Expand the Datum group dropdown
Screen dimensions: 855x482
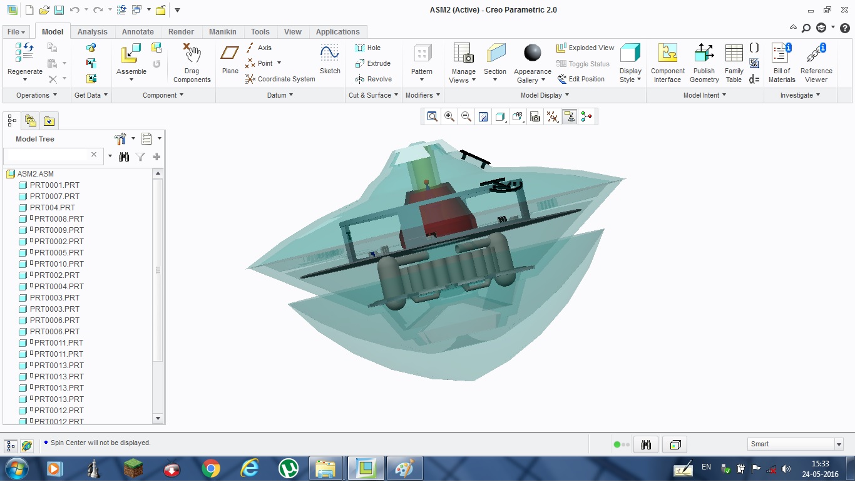tap(280, 95)
